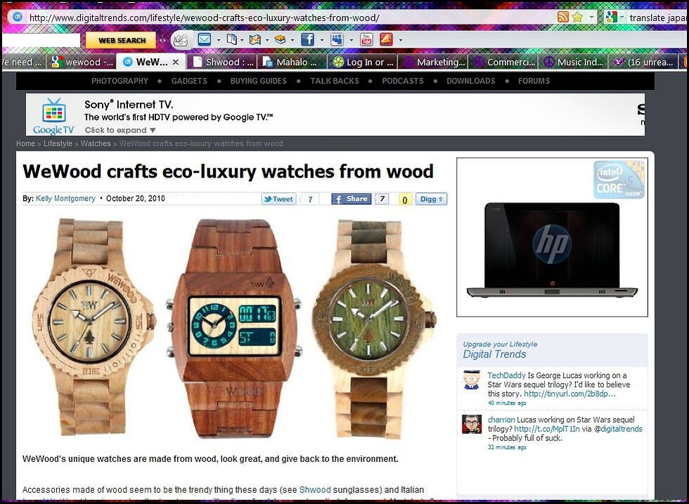Open PHOTOGRAPHY in site navigation
This screenshot has width=689, height=504.
pos(120,81)
